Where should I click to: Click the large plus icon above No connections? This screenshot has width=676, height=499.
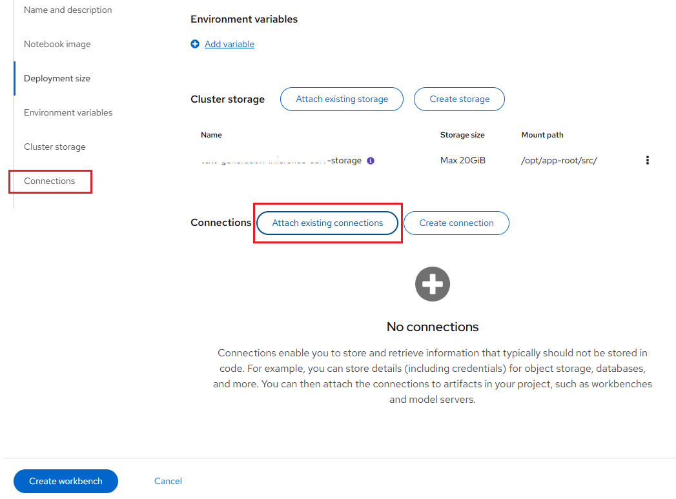(433, 284)
